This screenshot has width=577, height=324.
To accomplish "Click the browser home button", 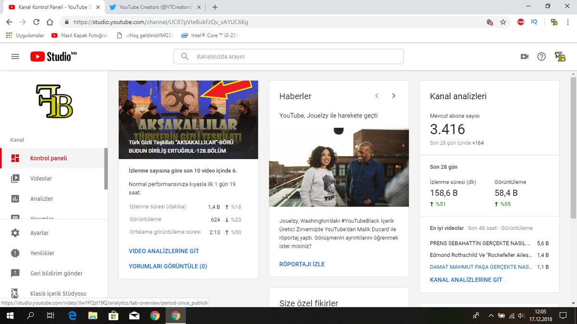I will point(50,22).
